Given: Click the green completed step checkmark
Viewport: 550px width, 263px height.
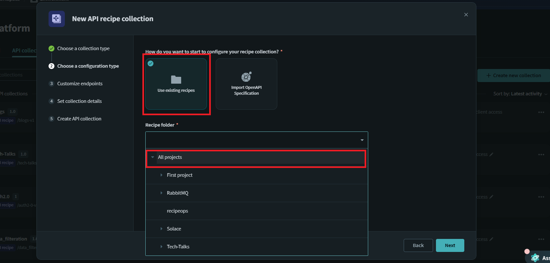Looking at the screenshot, I should [x=51, y=48].
